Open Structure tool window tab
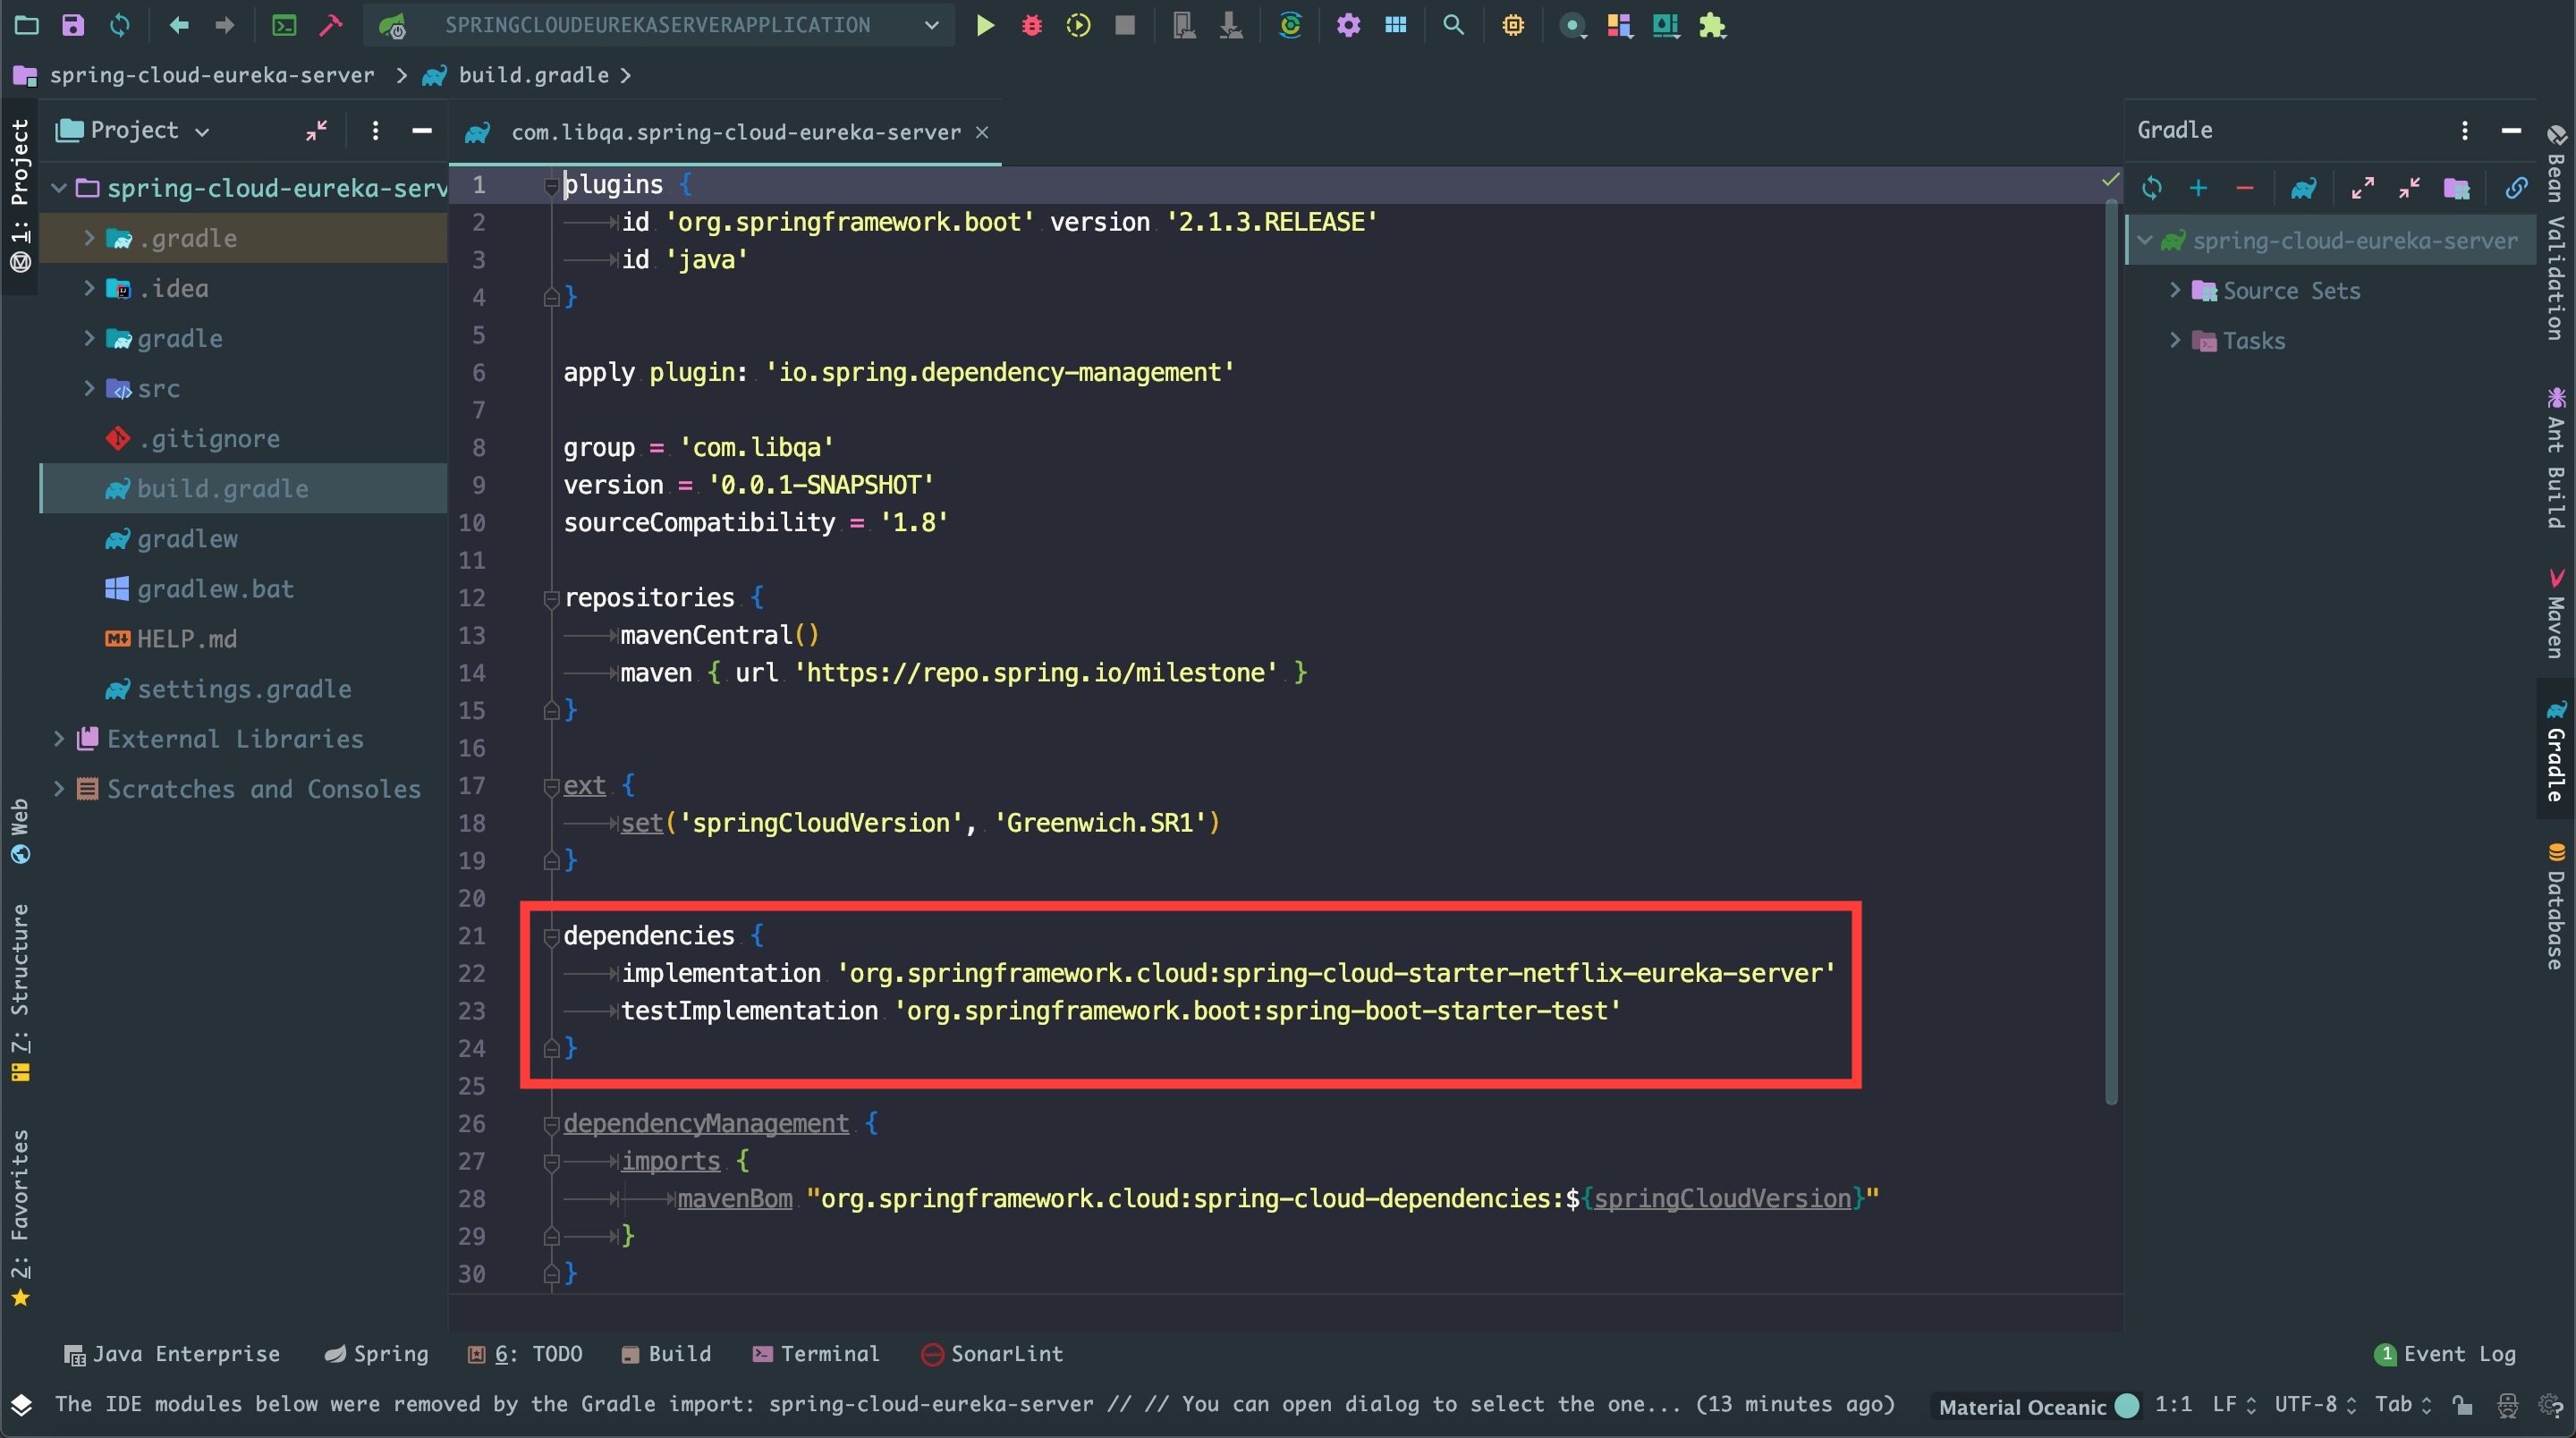 (x=20, y=992)
